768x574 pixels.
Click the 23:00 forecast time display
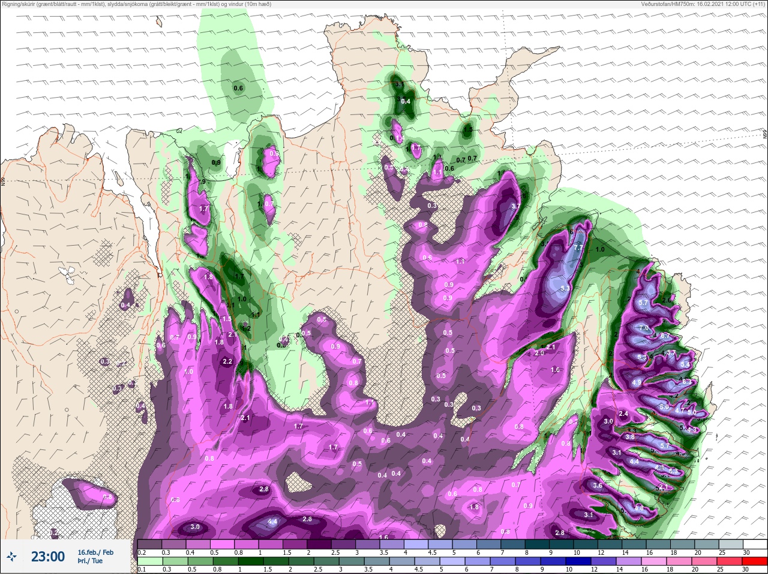click(47, 557)
